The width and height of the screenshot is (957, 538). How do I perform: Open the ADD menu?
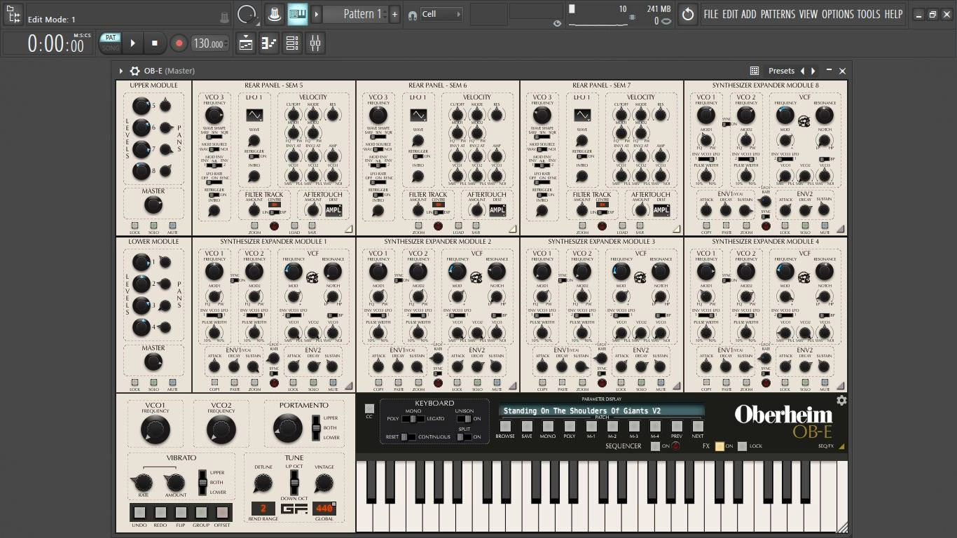(749, 14)
